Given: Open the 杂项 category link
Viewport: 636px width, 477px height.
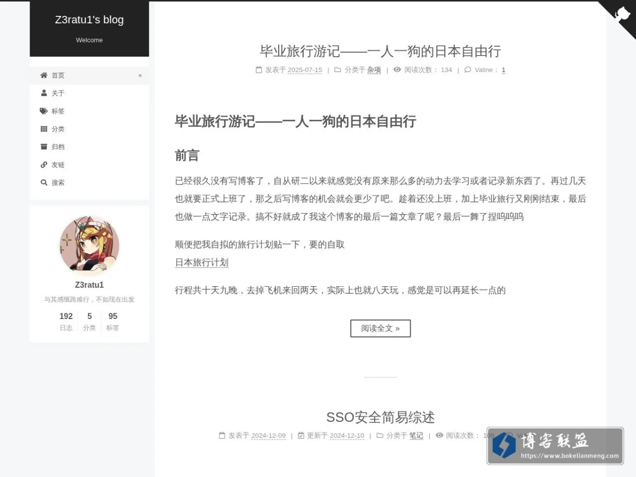Looking at the screenshot, I should tap(374, 70).
